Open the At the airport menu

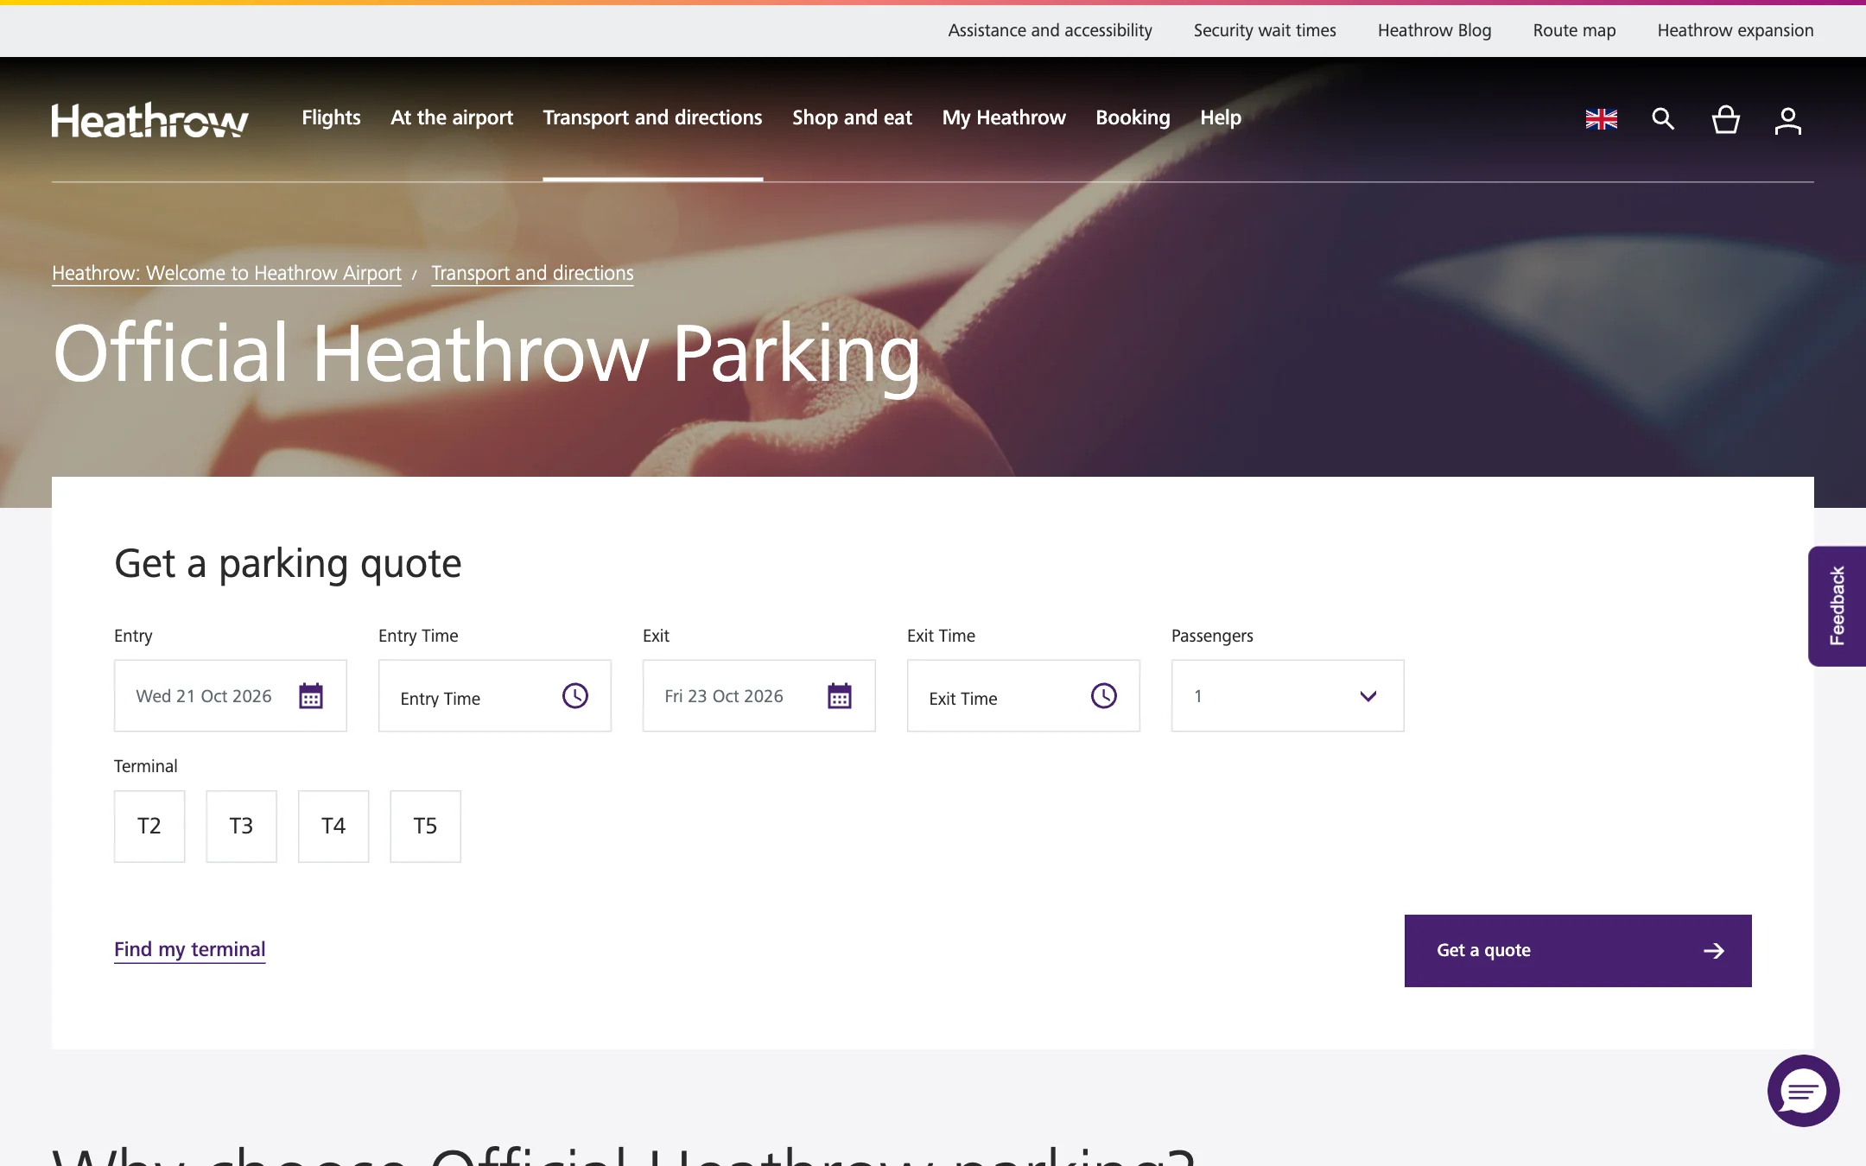452,117
